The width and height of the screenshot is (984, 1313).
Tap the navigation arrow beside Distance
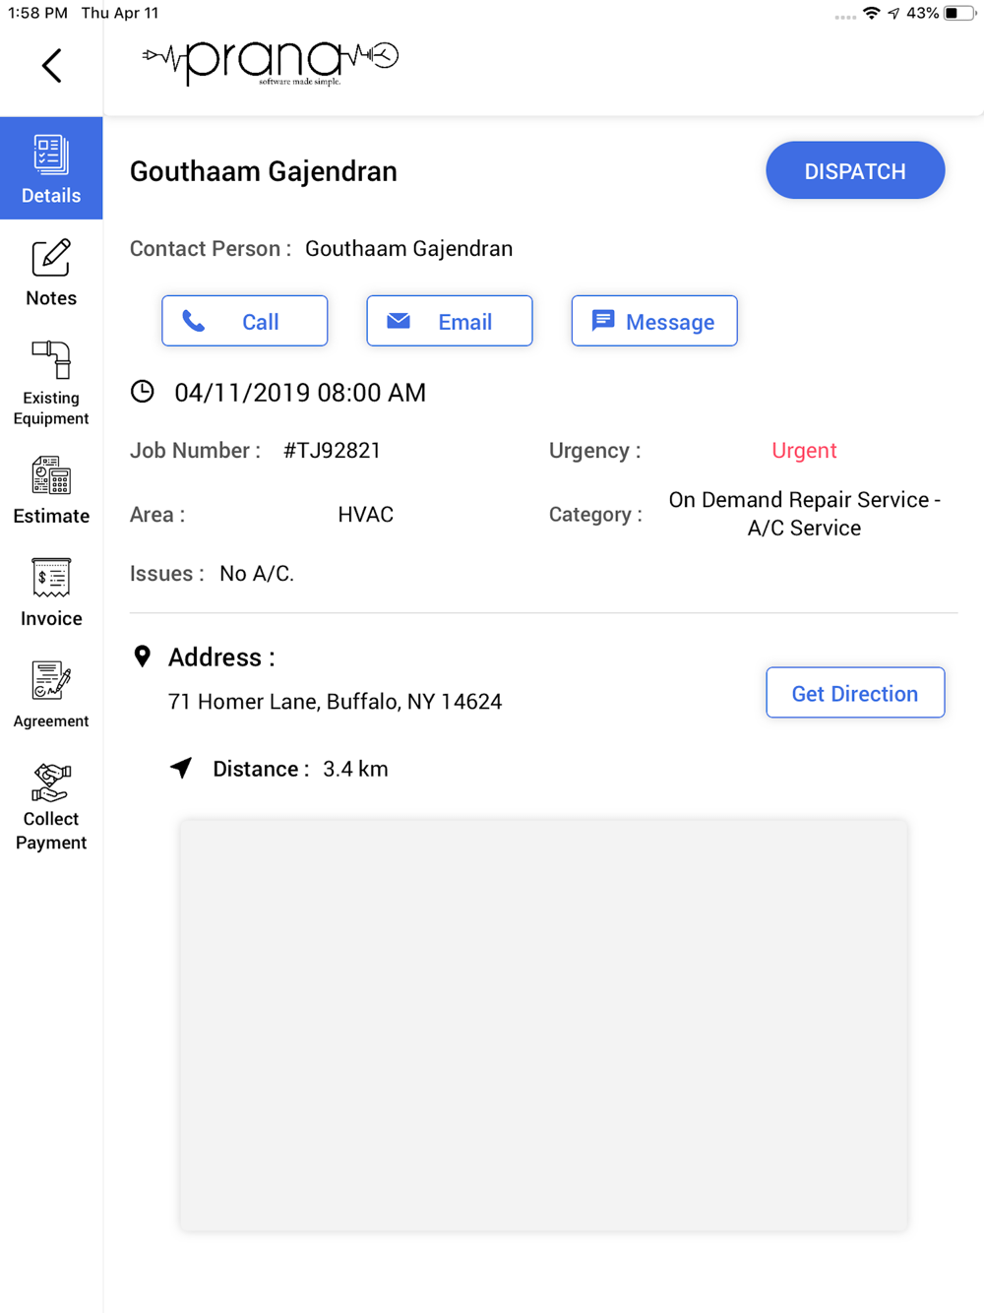(x=181, y=768)
